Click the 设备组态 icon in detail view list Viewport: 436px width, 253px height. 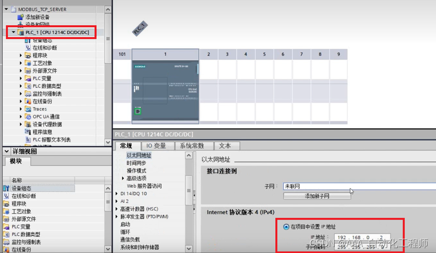coord(6,188)
